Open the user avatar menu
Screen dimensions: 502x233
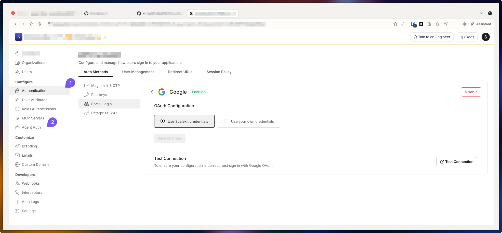coord(485,37)
